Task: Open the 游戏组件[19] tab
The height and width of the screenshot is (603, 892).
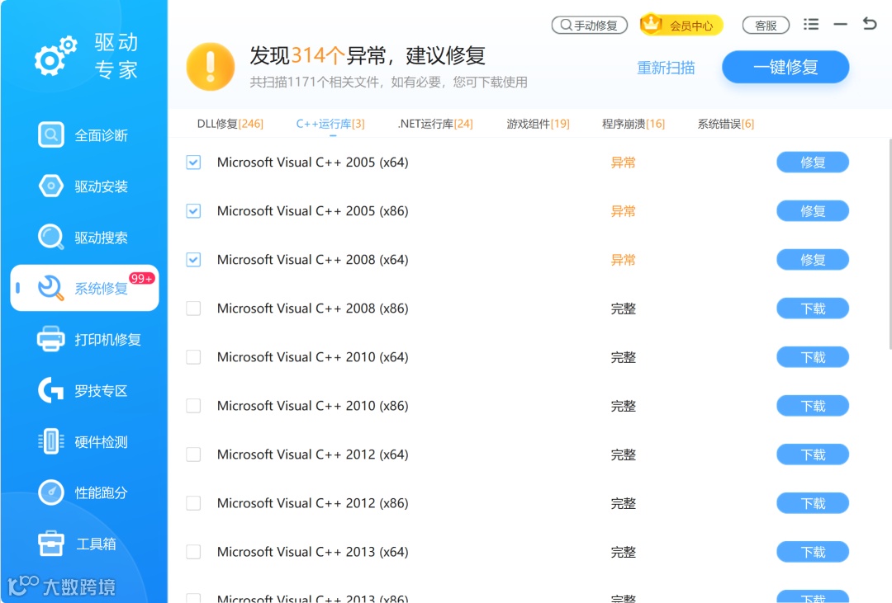Action: coord(538,124)
